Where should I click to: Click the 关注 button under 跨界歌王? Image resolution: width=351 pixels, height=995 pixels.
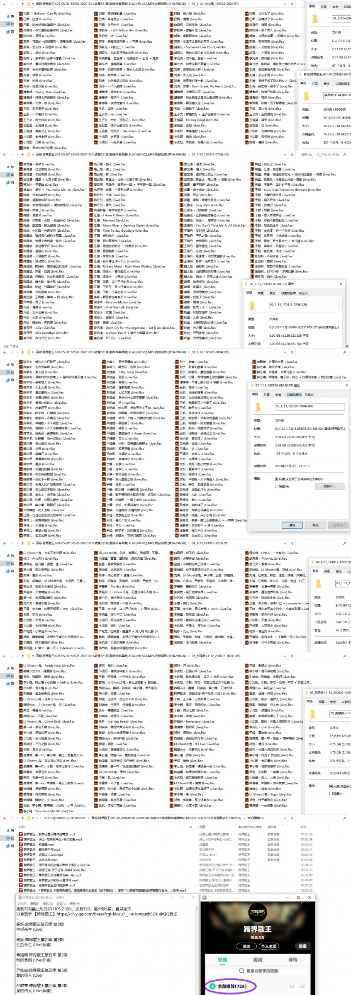(x=246, y=946)
